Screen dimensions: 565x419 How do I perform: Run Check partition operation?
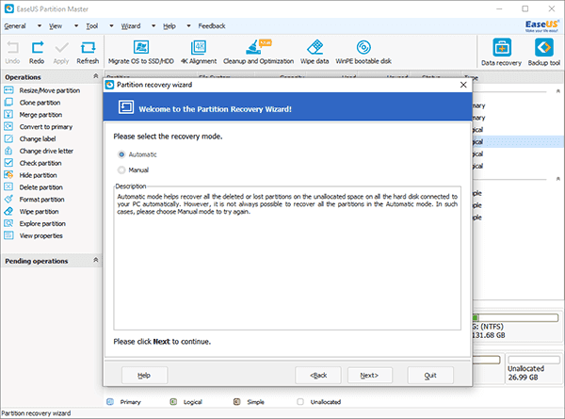(x=33, y=163)
